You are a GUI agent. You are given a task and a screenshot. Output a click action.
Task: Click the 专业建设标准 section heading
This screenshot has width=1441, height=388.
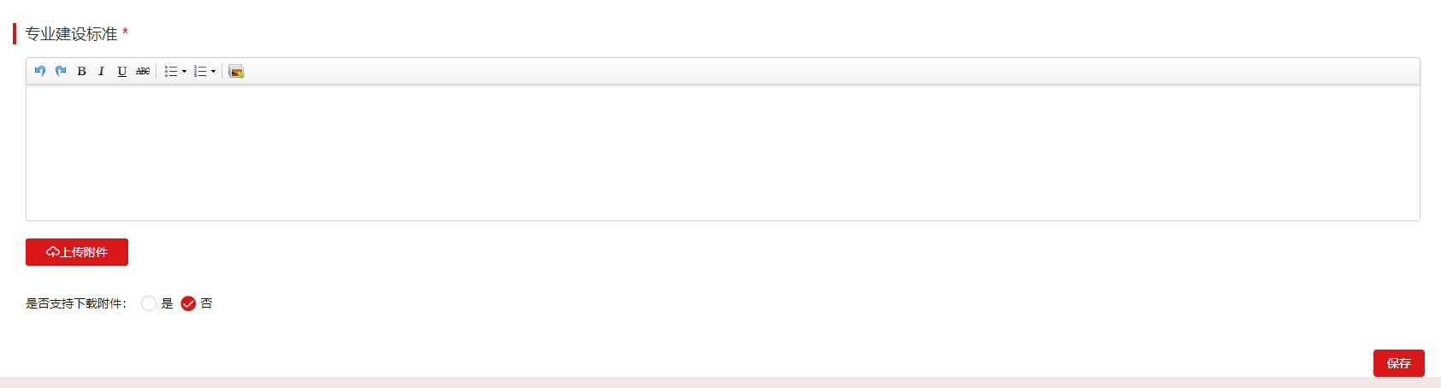(71, 34)
